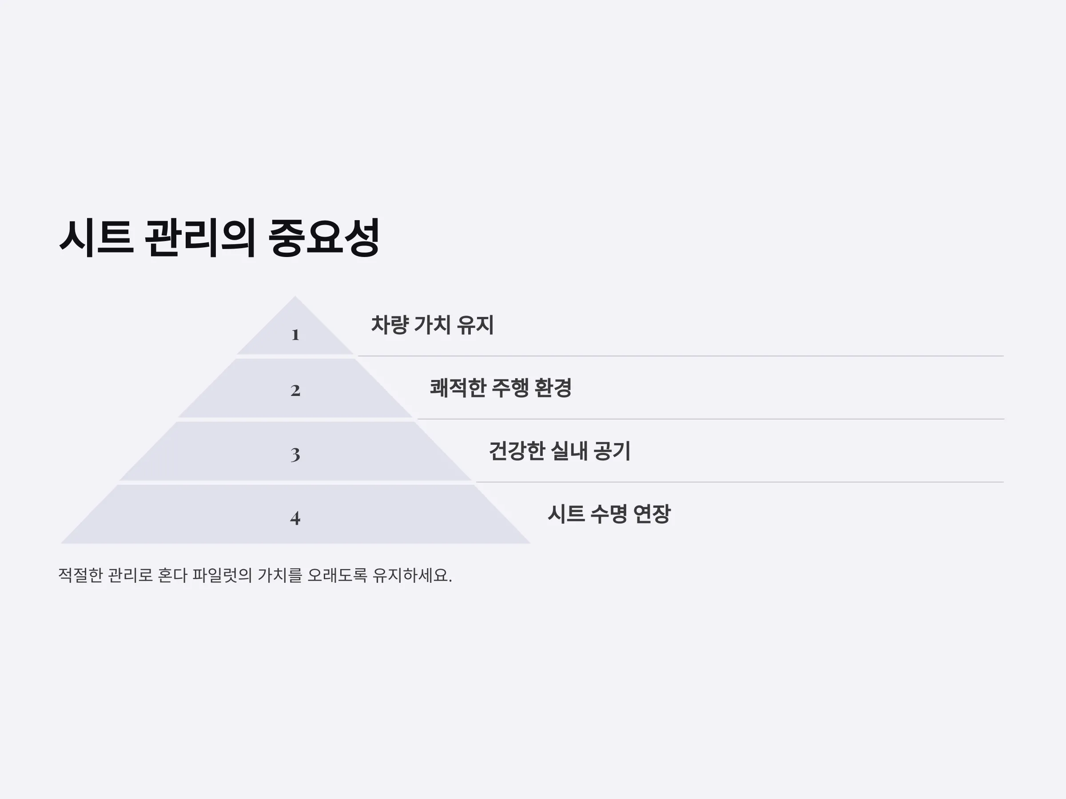
Task: Click the divider line below 건강한 실내 공기
Action: pyautogui.click(x=740, y=482)
